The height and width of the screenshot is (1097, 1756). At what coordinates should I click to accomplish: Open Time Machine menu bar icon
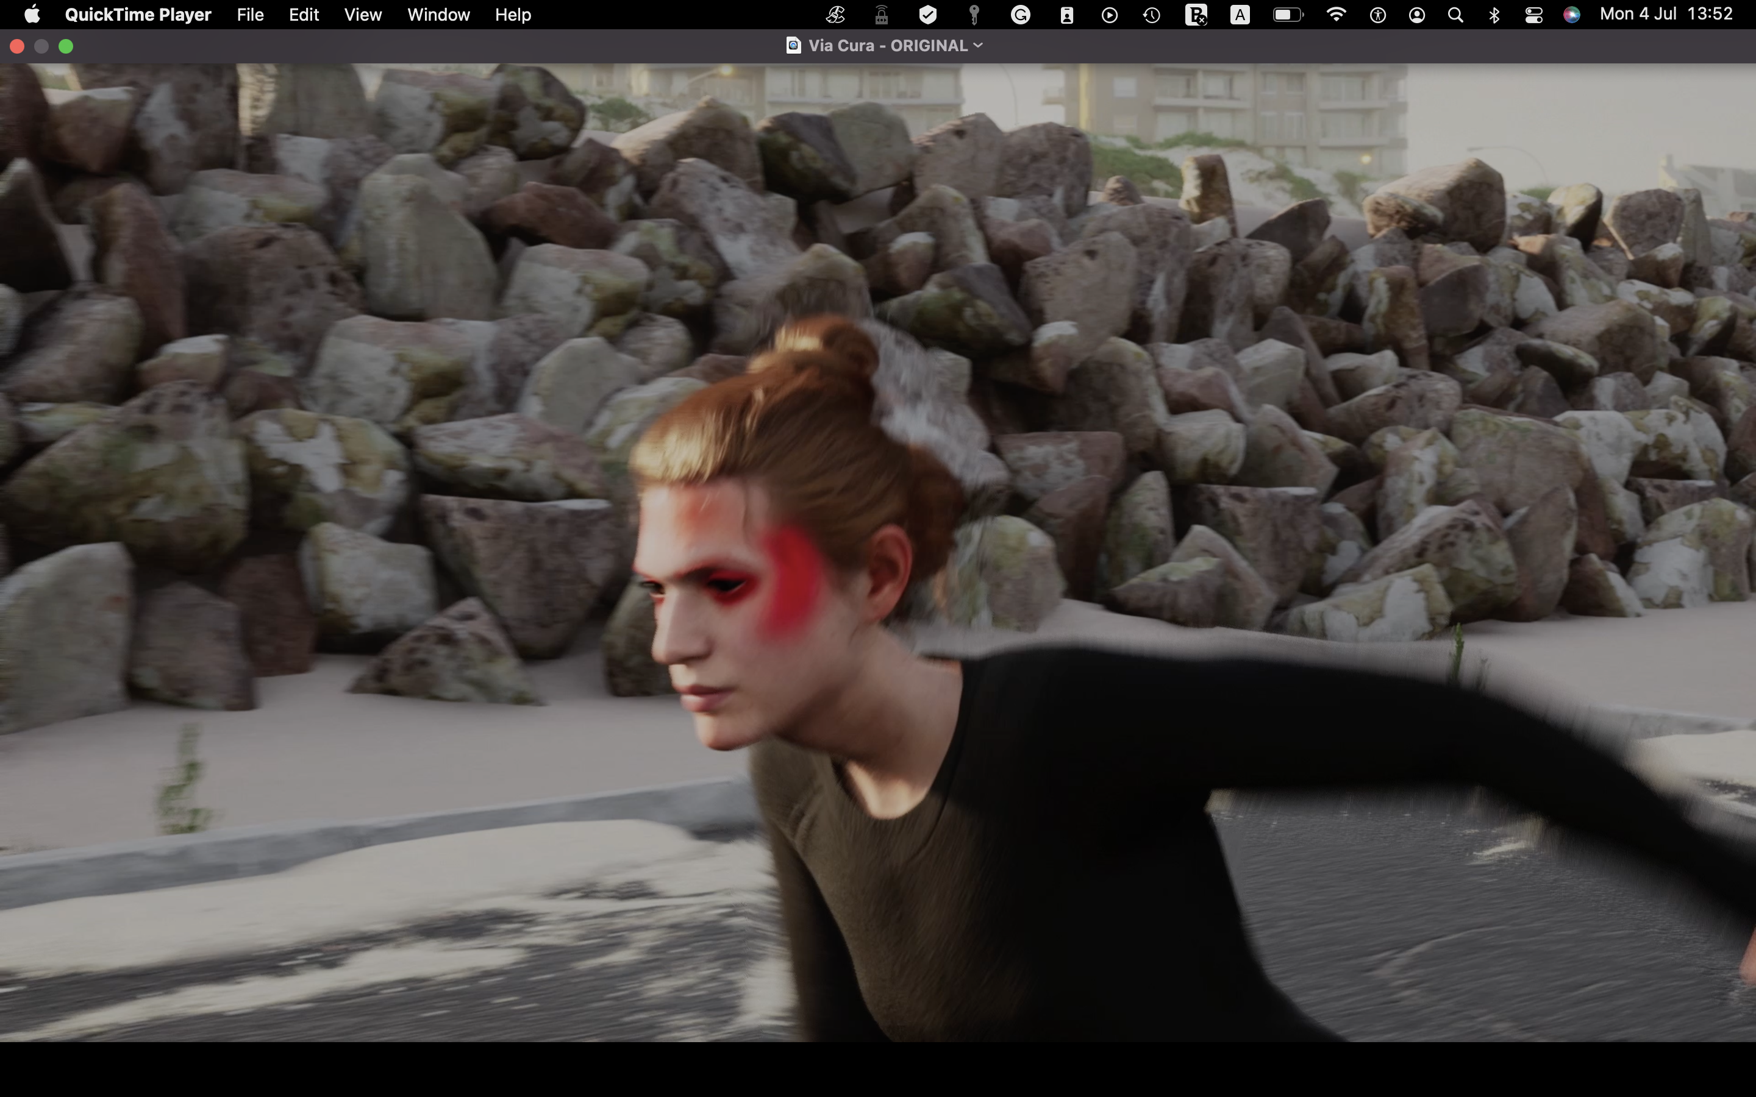tap(1152, 15)
